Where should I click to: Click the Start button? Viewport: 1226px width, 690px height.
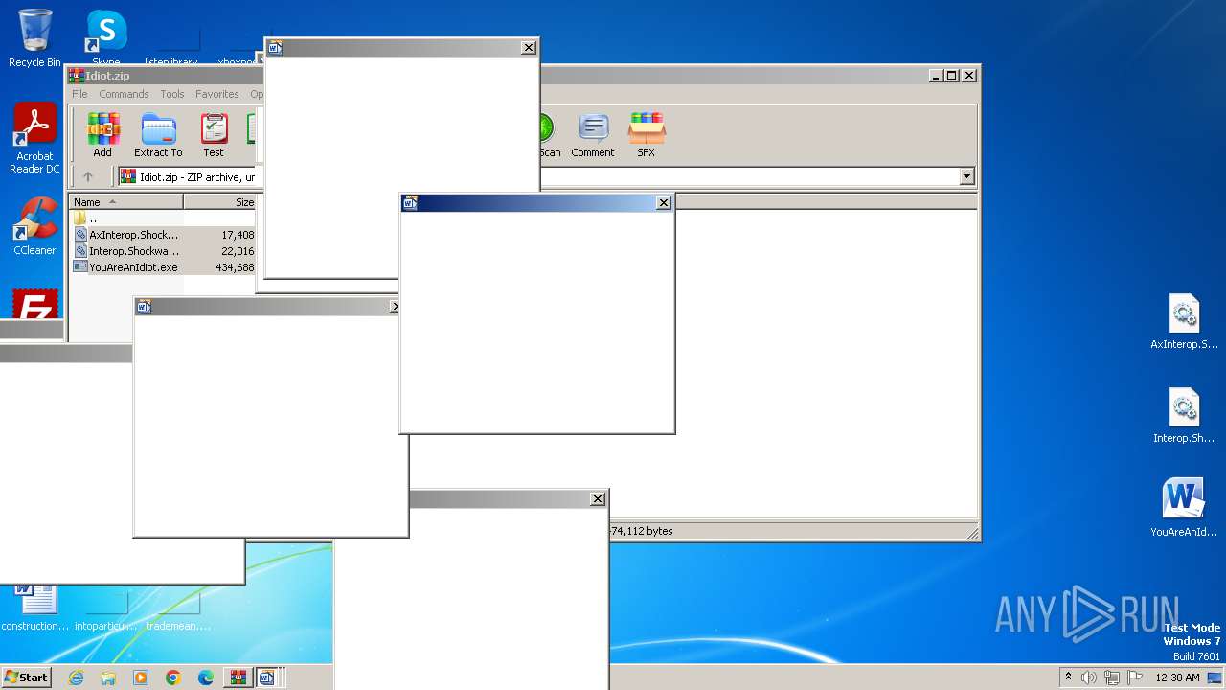[x=26, y=678]
